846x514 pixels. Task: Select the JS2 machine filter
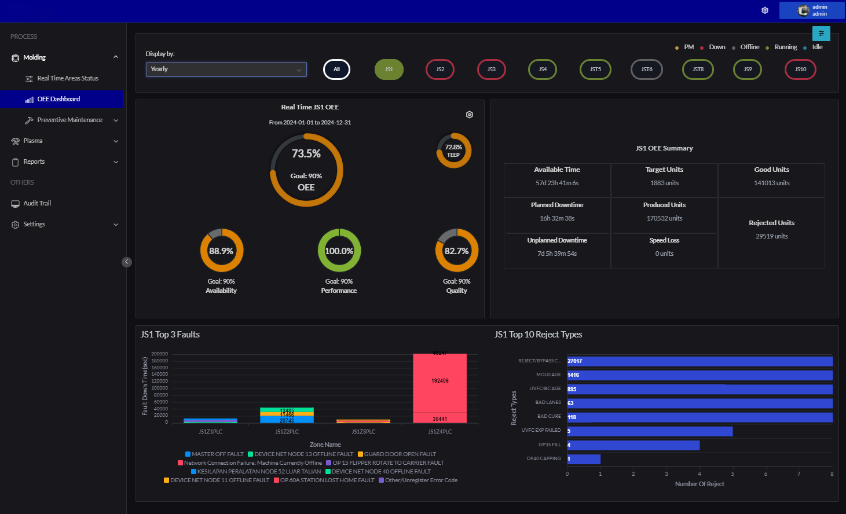pyautogui.click(x=440, y=69)
